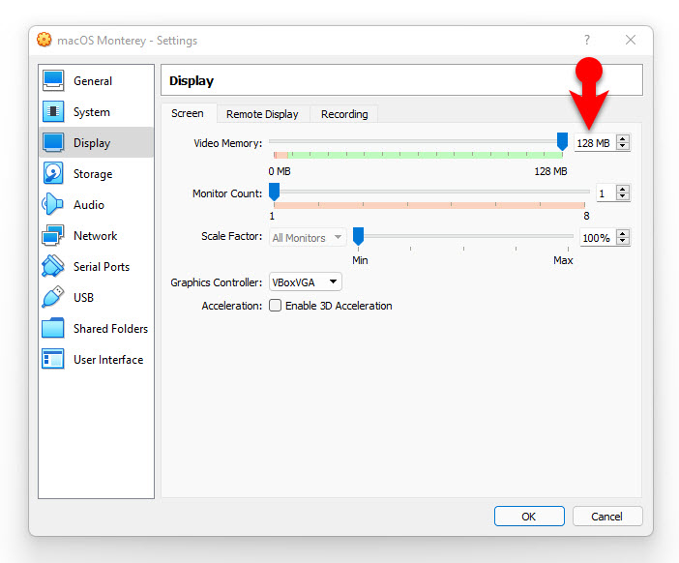Increase Monitor Count with up stepper
The width and height of the screenshot is (679, 563).
[623, 190]
